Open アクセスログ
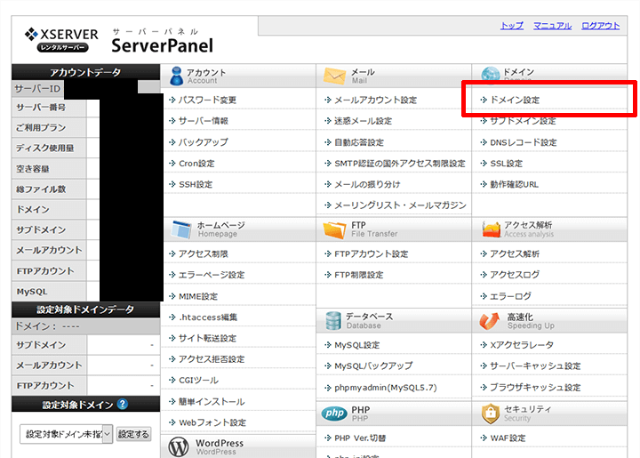 click(x=515, y=275)
